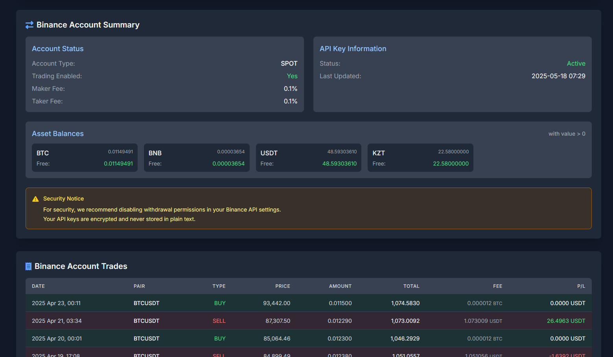This screenshot has width=613, height=357.
Task: Click the swap arrows icon beside Binance Account Summary
Action: (29, 25)
